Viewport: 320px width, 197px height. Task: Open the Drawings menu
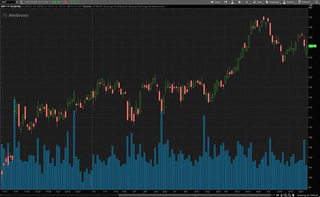click(272, 2)
